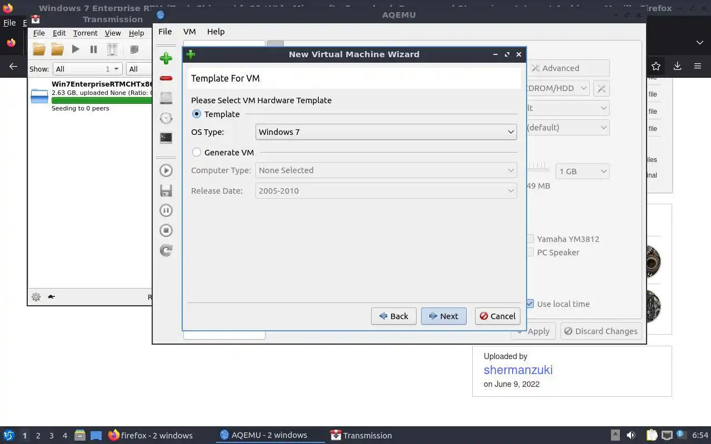Open AQEMU VM menu

click(x=189, y=32)
